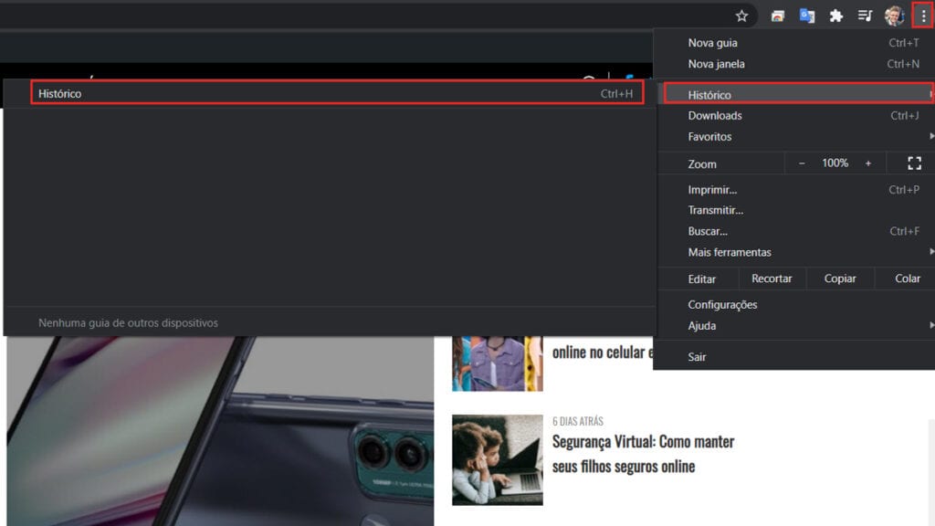
Task: Expand the Mais ferramentas submenu
Action: pyautogui.click(x=795, y=252)
